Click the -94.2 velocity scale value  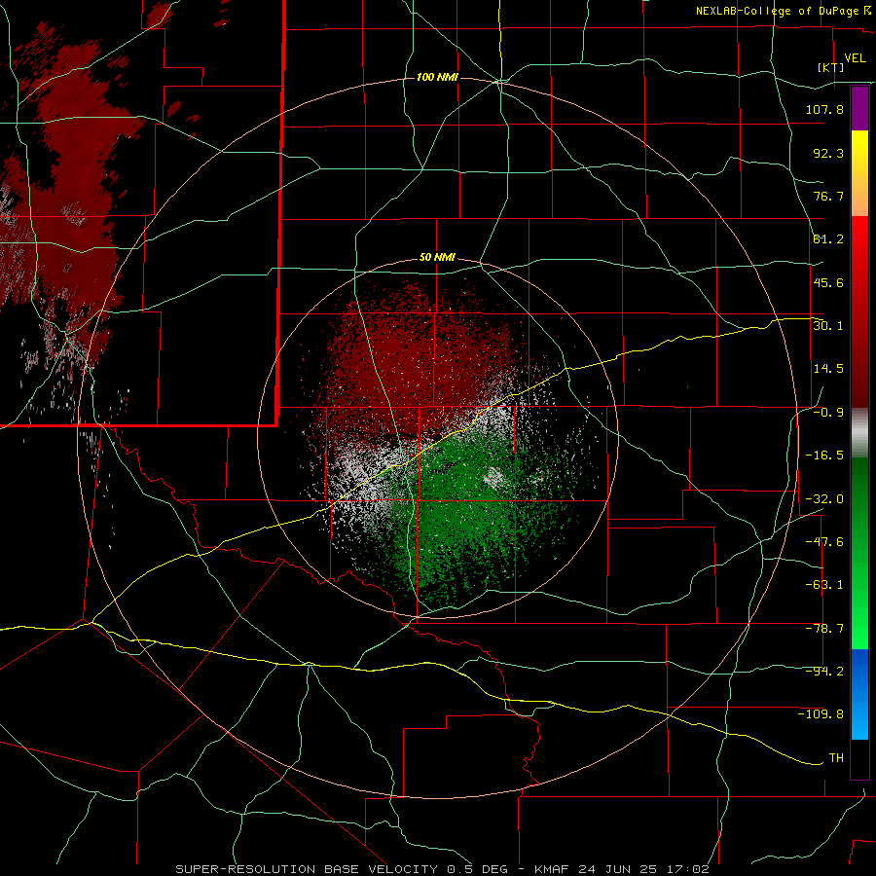(824, 672)
